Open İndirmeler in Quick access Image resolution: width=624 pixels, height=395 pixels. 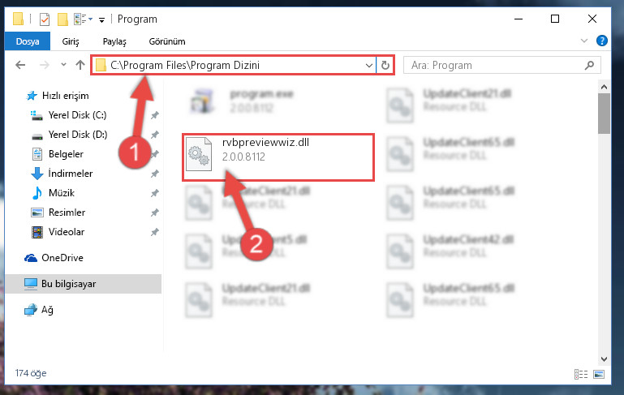[71, 174]
